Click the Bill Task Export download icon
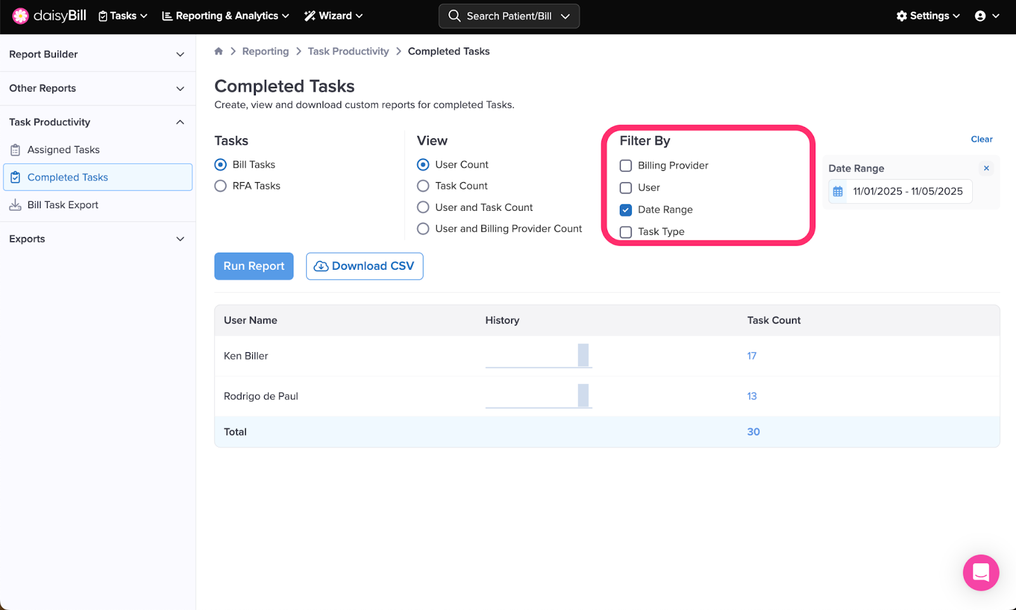 [x=15, y=205]
